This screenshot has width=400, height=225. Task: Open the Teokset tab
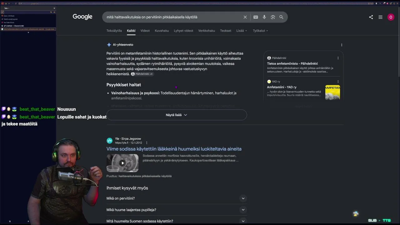pos(226,31)
